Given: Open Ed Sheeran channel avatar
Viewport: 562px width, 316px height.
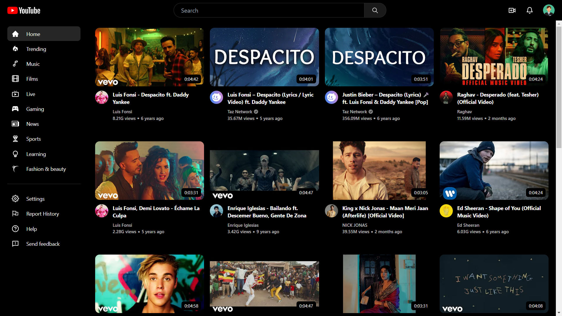Looking at the screenshot, I should tap(446, 211).
